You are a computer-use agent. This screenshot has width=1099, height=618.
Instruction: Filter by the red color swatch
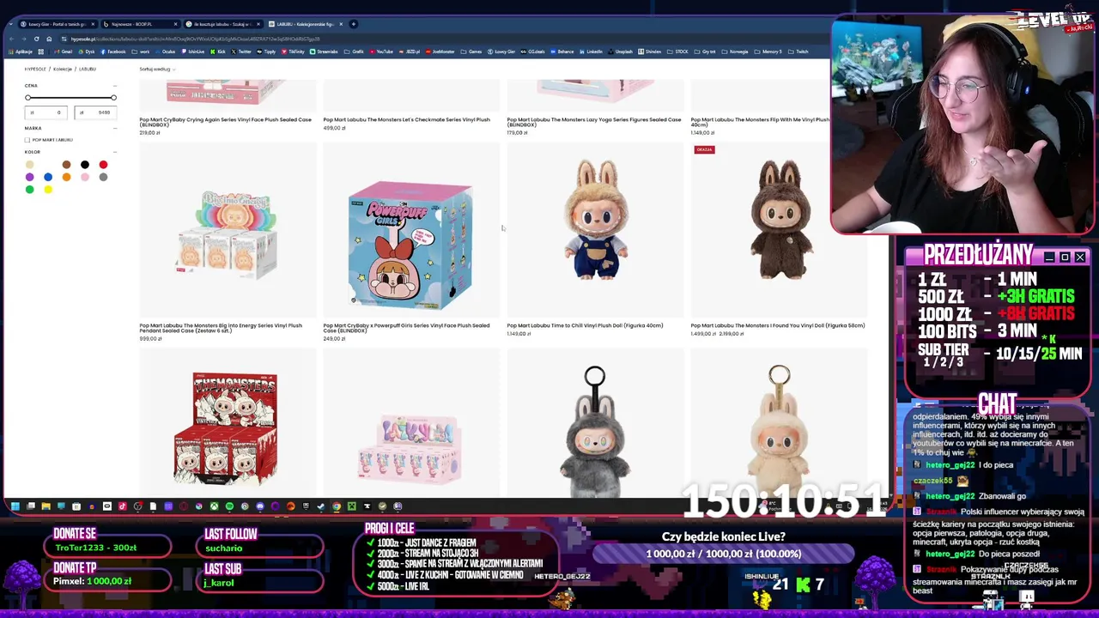click(x=103, y=165)
